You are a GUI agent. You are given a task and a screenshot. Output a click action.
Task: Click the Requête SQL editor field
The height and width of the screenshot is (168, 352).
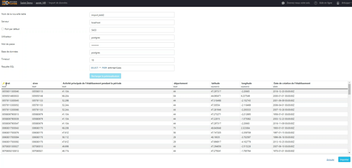click(132, 68)
